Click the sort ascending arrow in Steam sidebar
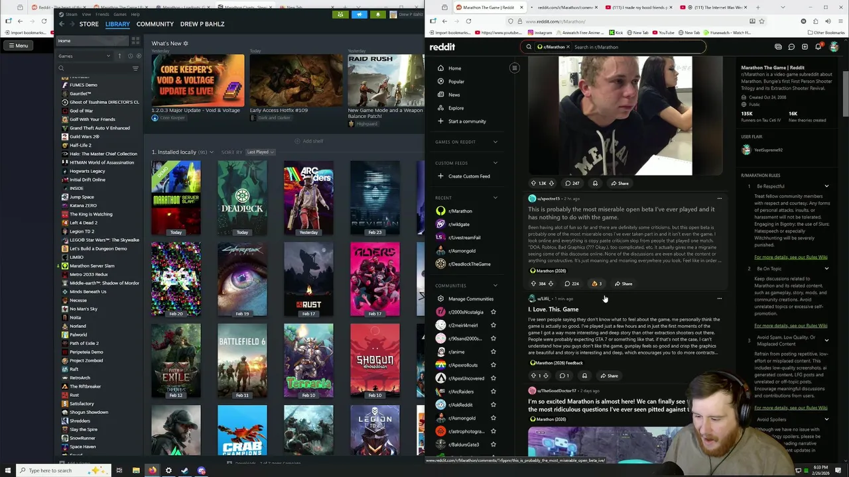 coord(119,56)
